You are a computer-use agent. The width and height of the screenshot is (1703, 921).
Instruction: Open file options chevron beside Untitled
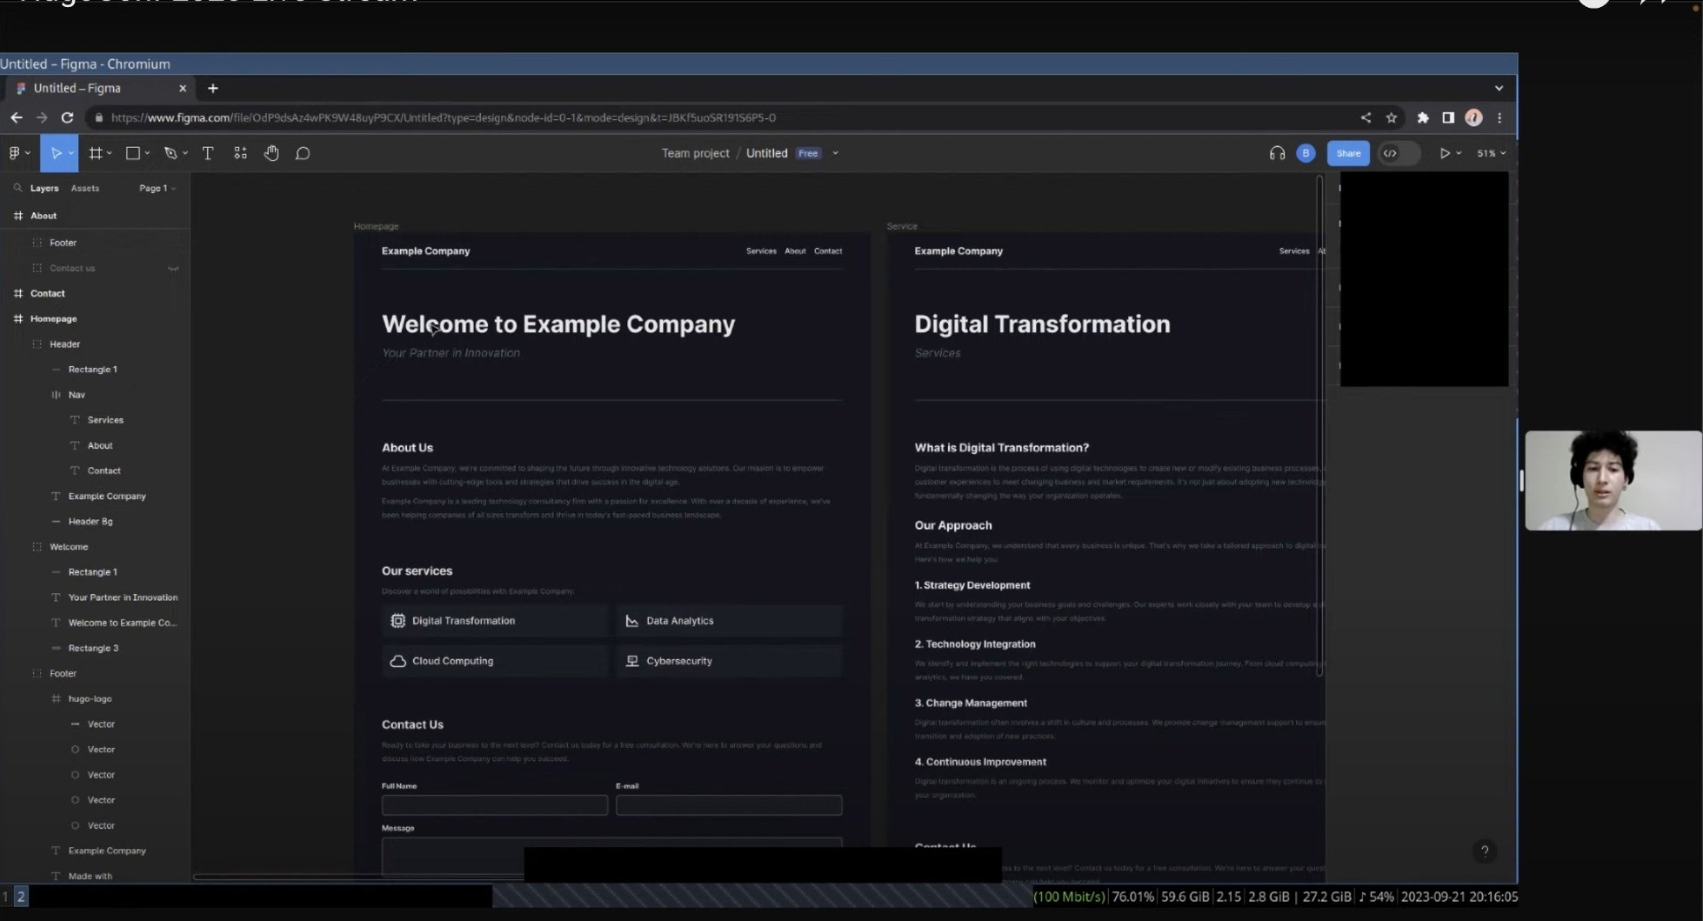pos(835,153)
